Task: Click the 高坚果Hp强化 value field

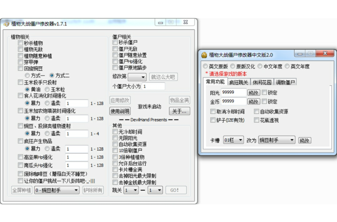Action: 77,157
